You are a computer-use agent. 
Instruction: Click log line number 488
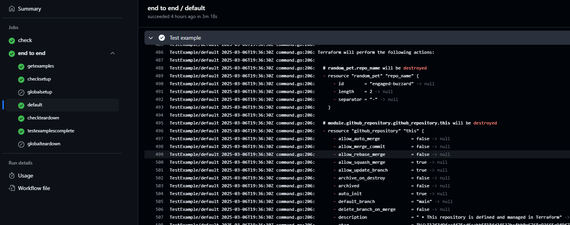click(159, 68)
